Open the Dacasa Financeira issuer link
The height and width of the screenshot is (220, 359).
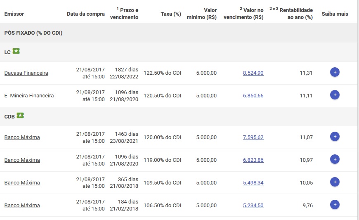(x=26, y=73)
